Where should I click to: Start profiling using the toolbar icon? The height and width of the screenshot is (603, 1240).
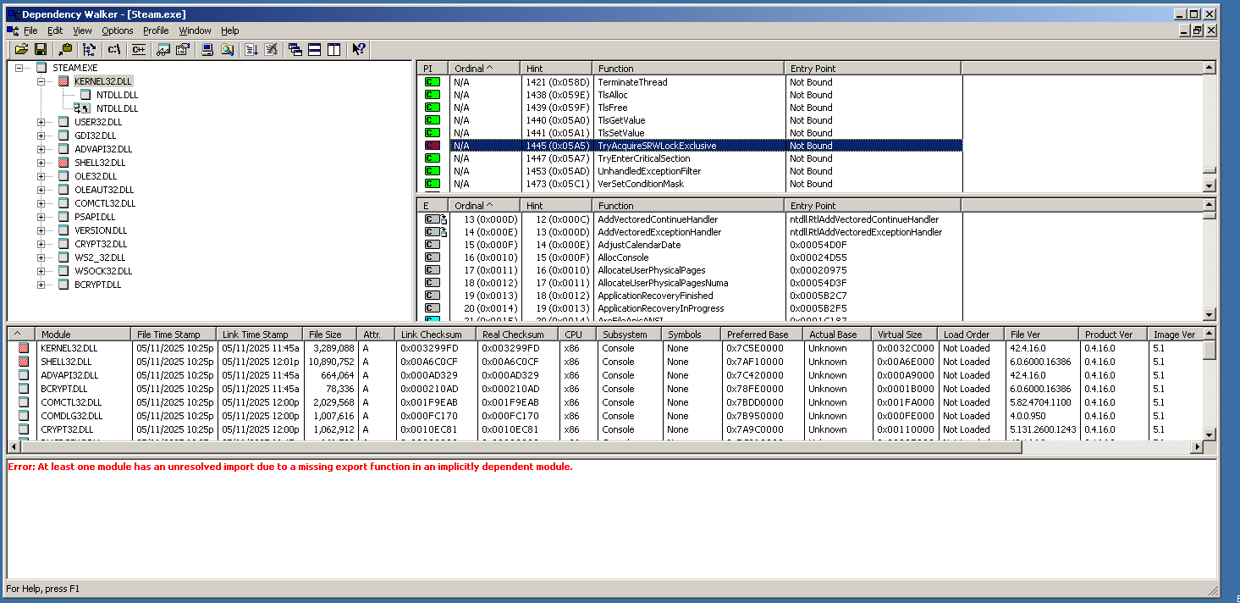(252, 49)
